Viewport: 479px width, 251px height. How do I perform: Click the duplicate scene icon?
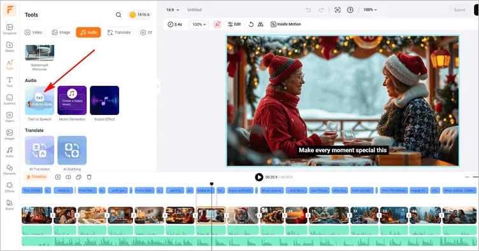pyautogui.click(x=78, y=177)
